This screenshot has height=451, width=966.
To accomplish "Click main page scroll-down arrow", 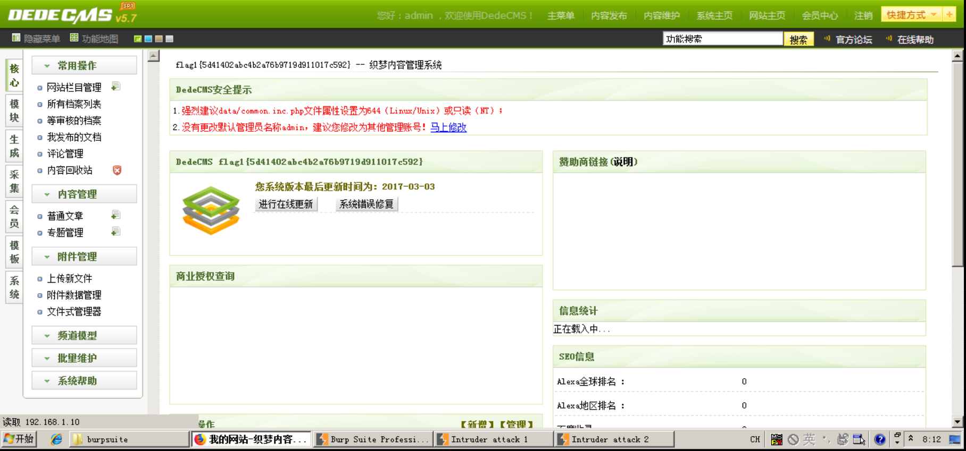I will [957, 422].
